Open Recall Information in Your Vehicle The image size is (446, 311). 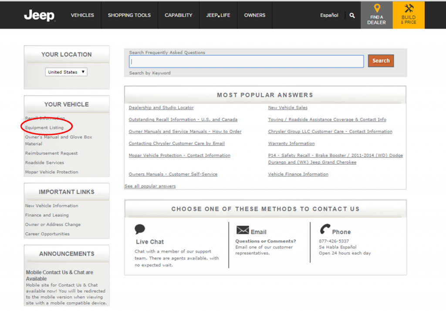point(45,118)
